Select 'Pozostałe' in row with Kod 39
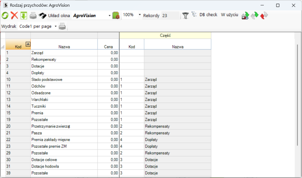 pos(64,173)
